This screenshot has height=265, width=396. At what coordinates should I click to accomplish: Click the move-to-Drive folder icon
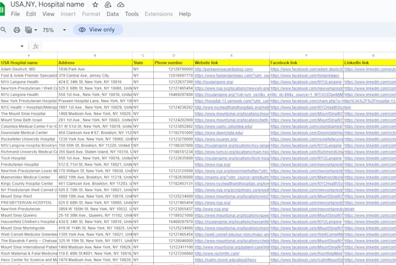108,5
